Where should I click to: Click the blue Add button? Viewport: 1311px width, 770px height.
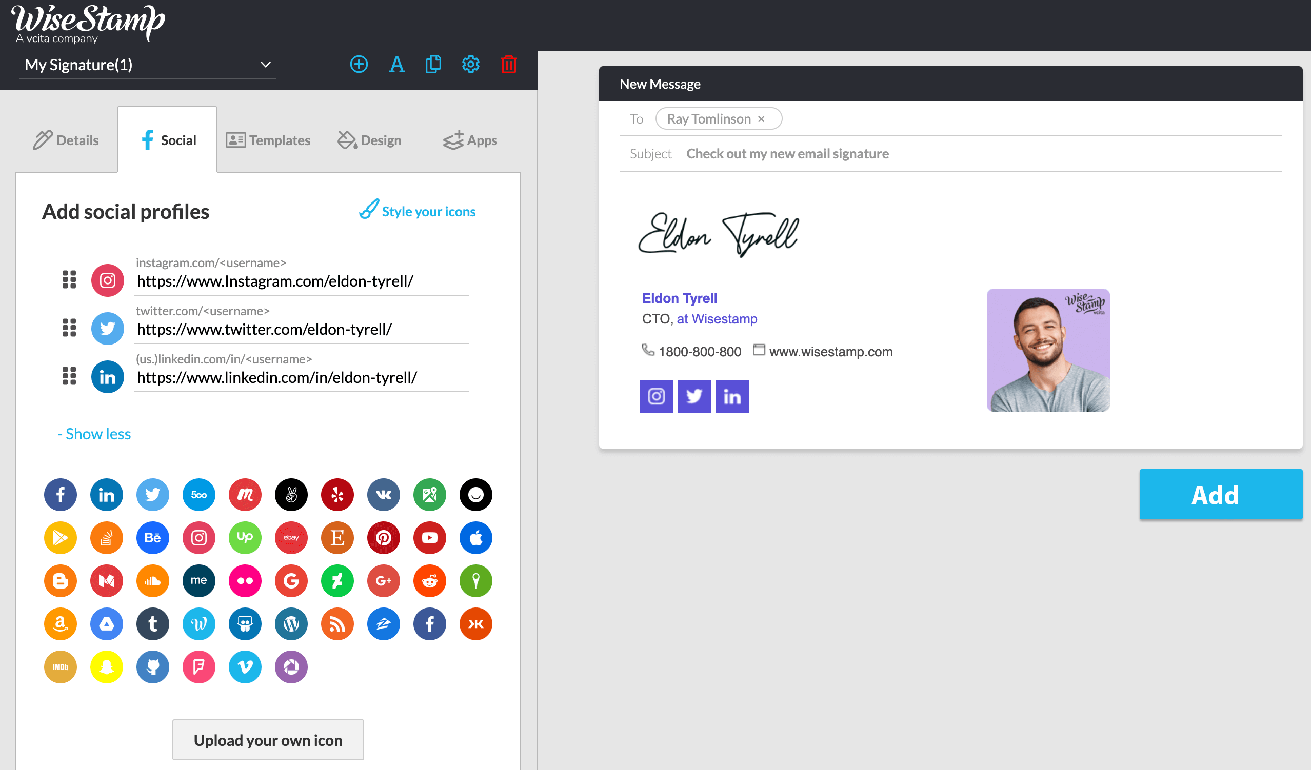1221,494
